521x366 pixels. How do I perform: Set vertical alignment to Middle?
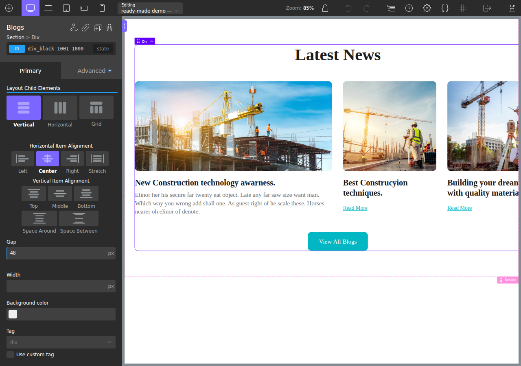(x=60, y=194)
